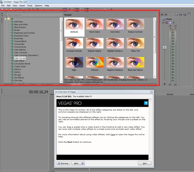
Task: Click scroll-down arrow of plug-in tree
Action: tap(61, 82)
